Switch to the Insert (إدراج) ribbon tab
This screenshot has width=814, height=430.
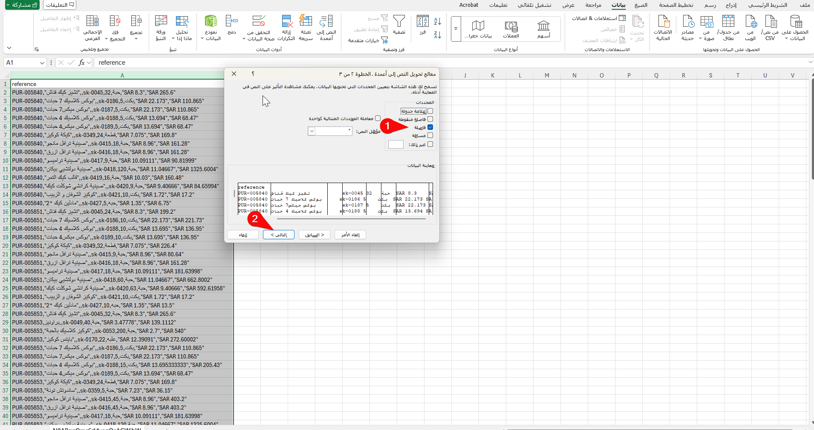click(x=731, y=5)
